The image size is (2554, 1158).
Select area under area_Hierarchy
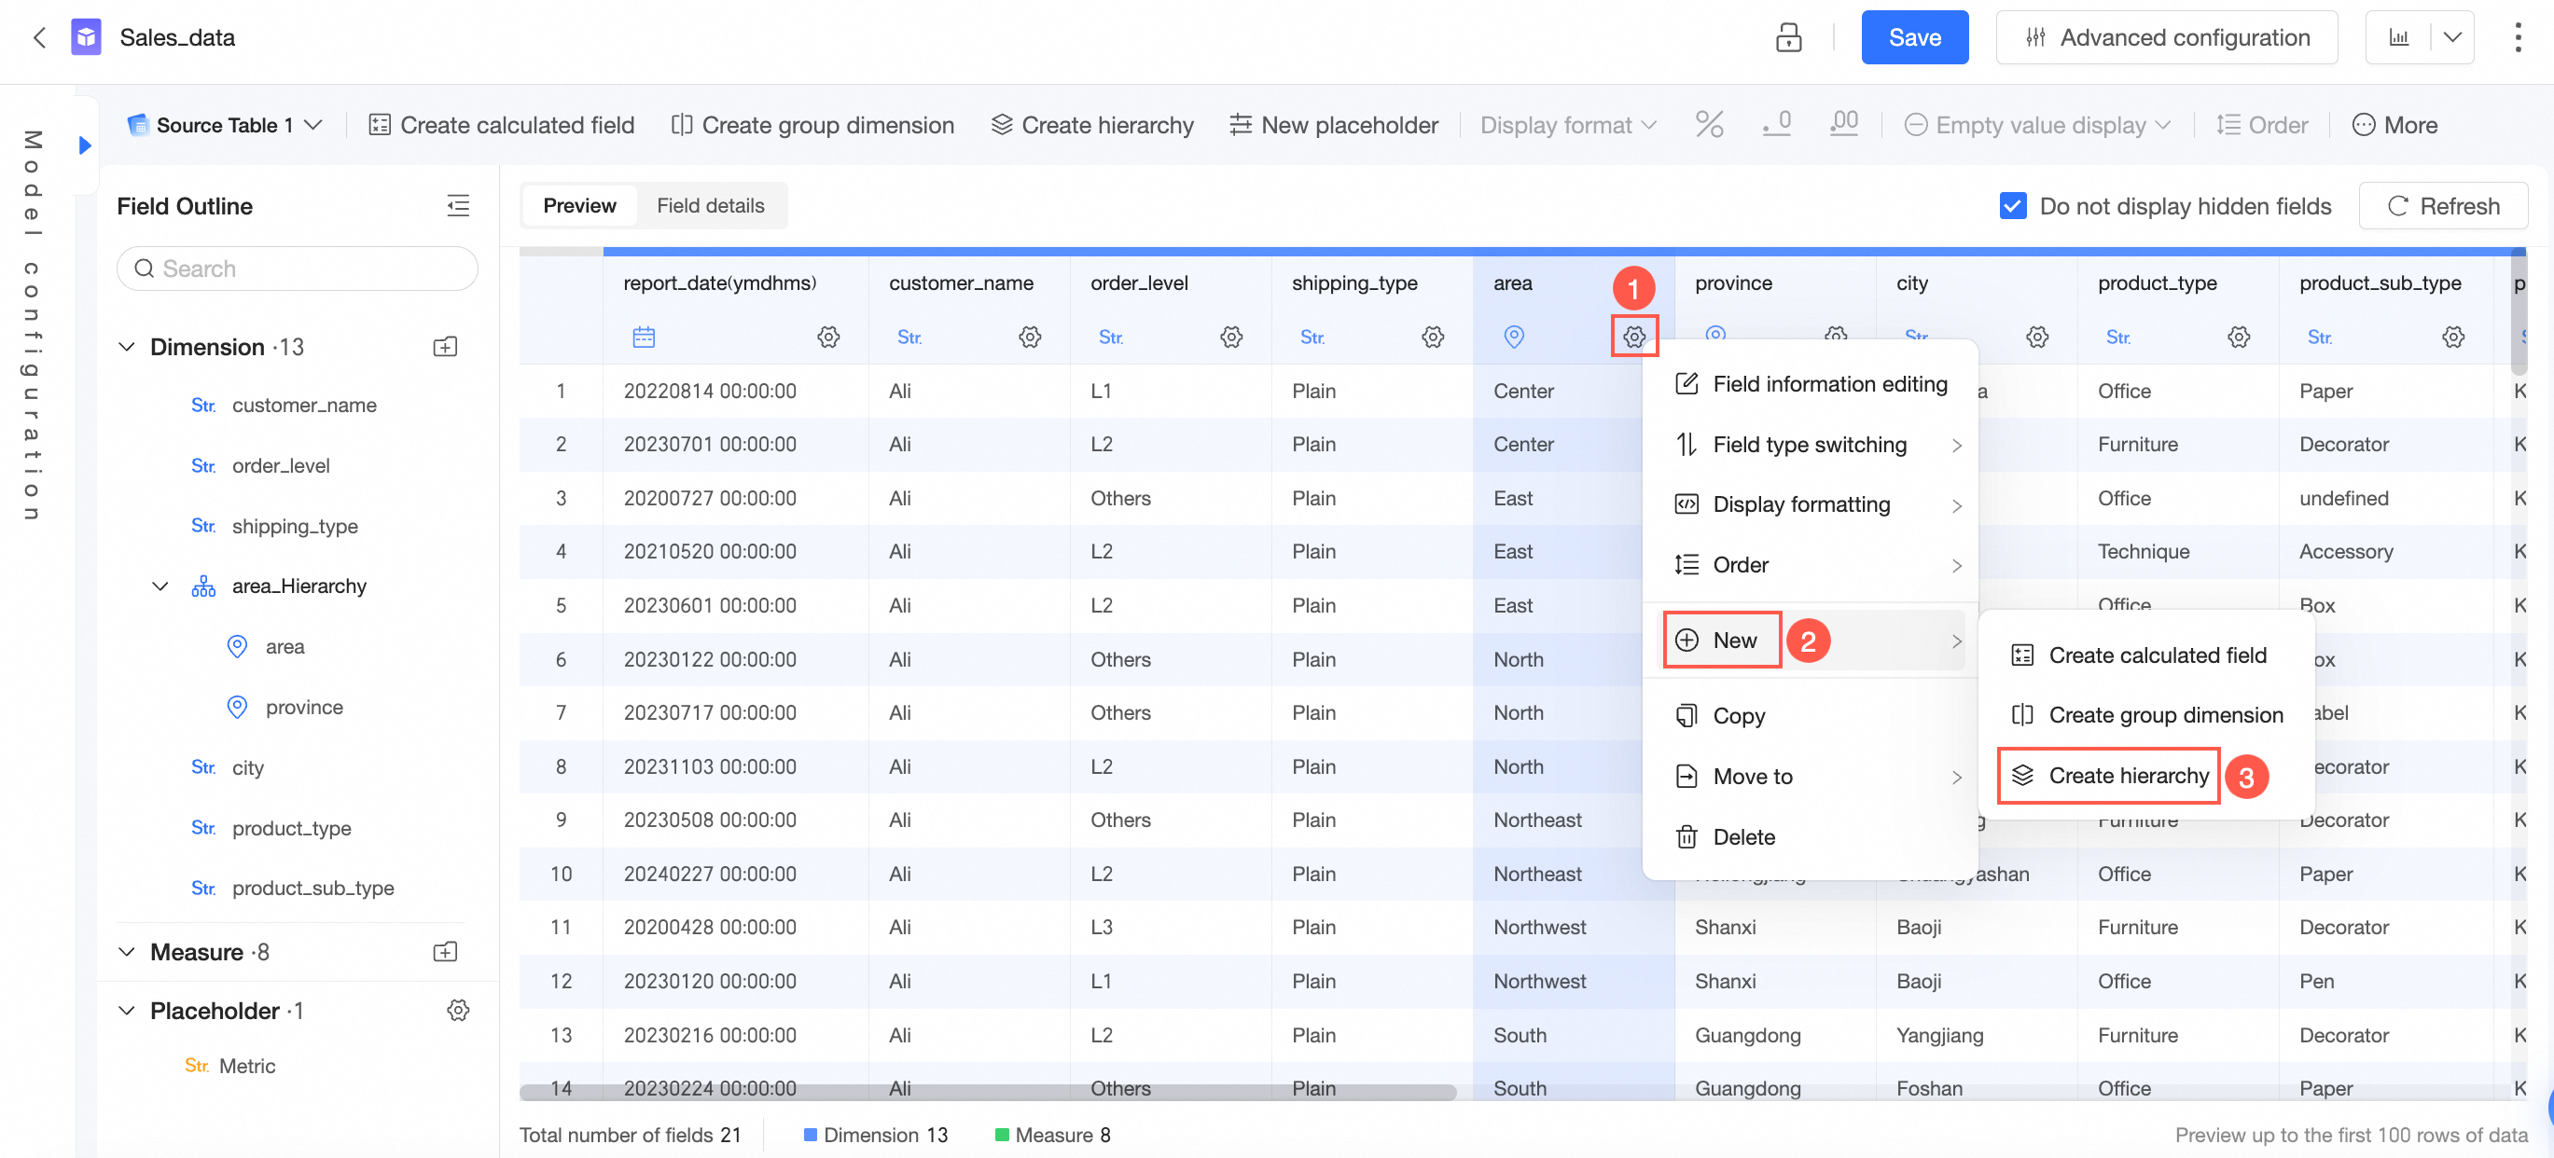pyautogui.click(x=285, y=647)
